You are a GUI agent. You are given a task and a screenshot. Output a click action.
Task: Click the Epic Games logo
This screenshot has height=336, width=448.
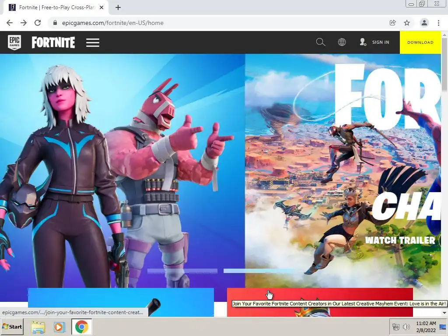point(14,42)
